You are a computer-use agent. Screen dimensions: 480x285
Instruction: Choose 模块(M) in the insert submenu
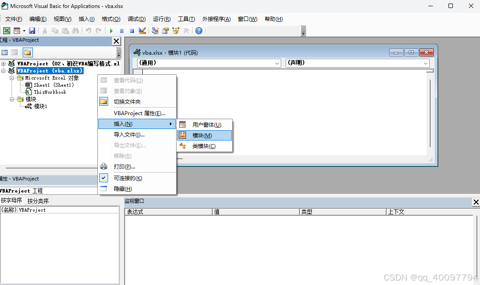(205, 135)
